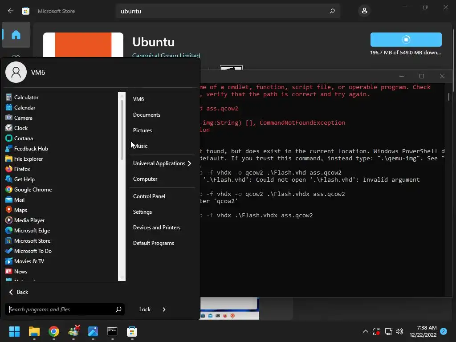
Task: Click the Microsoft Store taskbar icon
Action: tap(132, 331)
